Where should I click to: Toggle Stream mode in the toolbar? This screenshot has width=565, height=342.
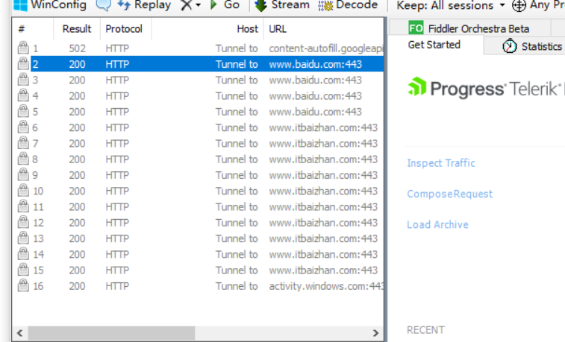(282, 5)
